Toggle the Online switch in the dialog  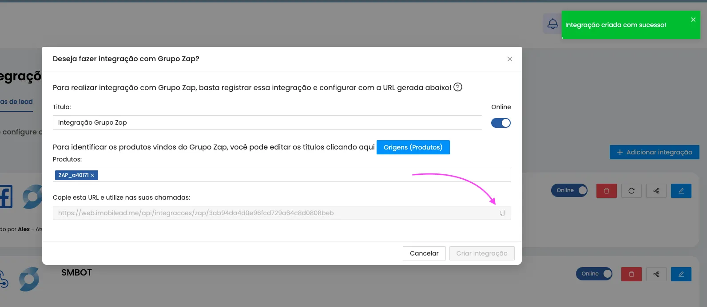[x=501, y=123]
